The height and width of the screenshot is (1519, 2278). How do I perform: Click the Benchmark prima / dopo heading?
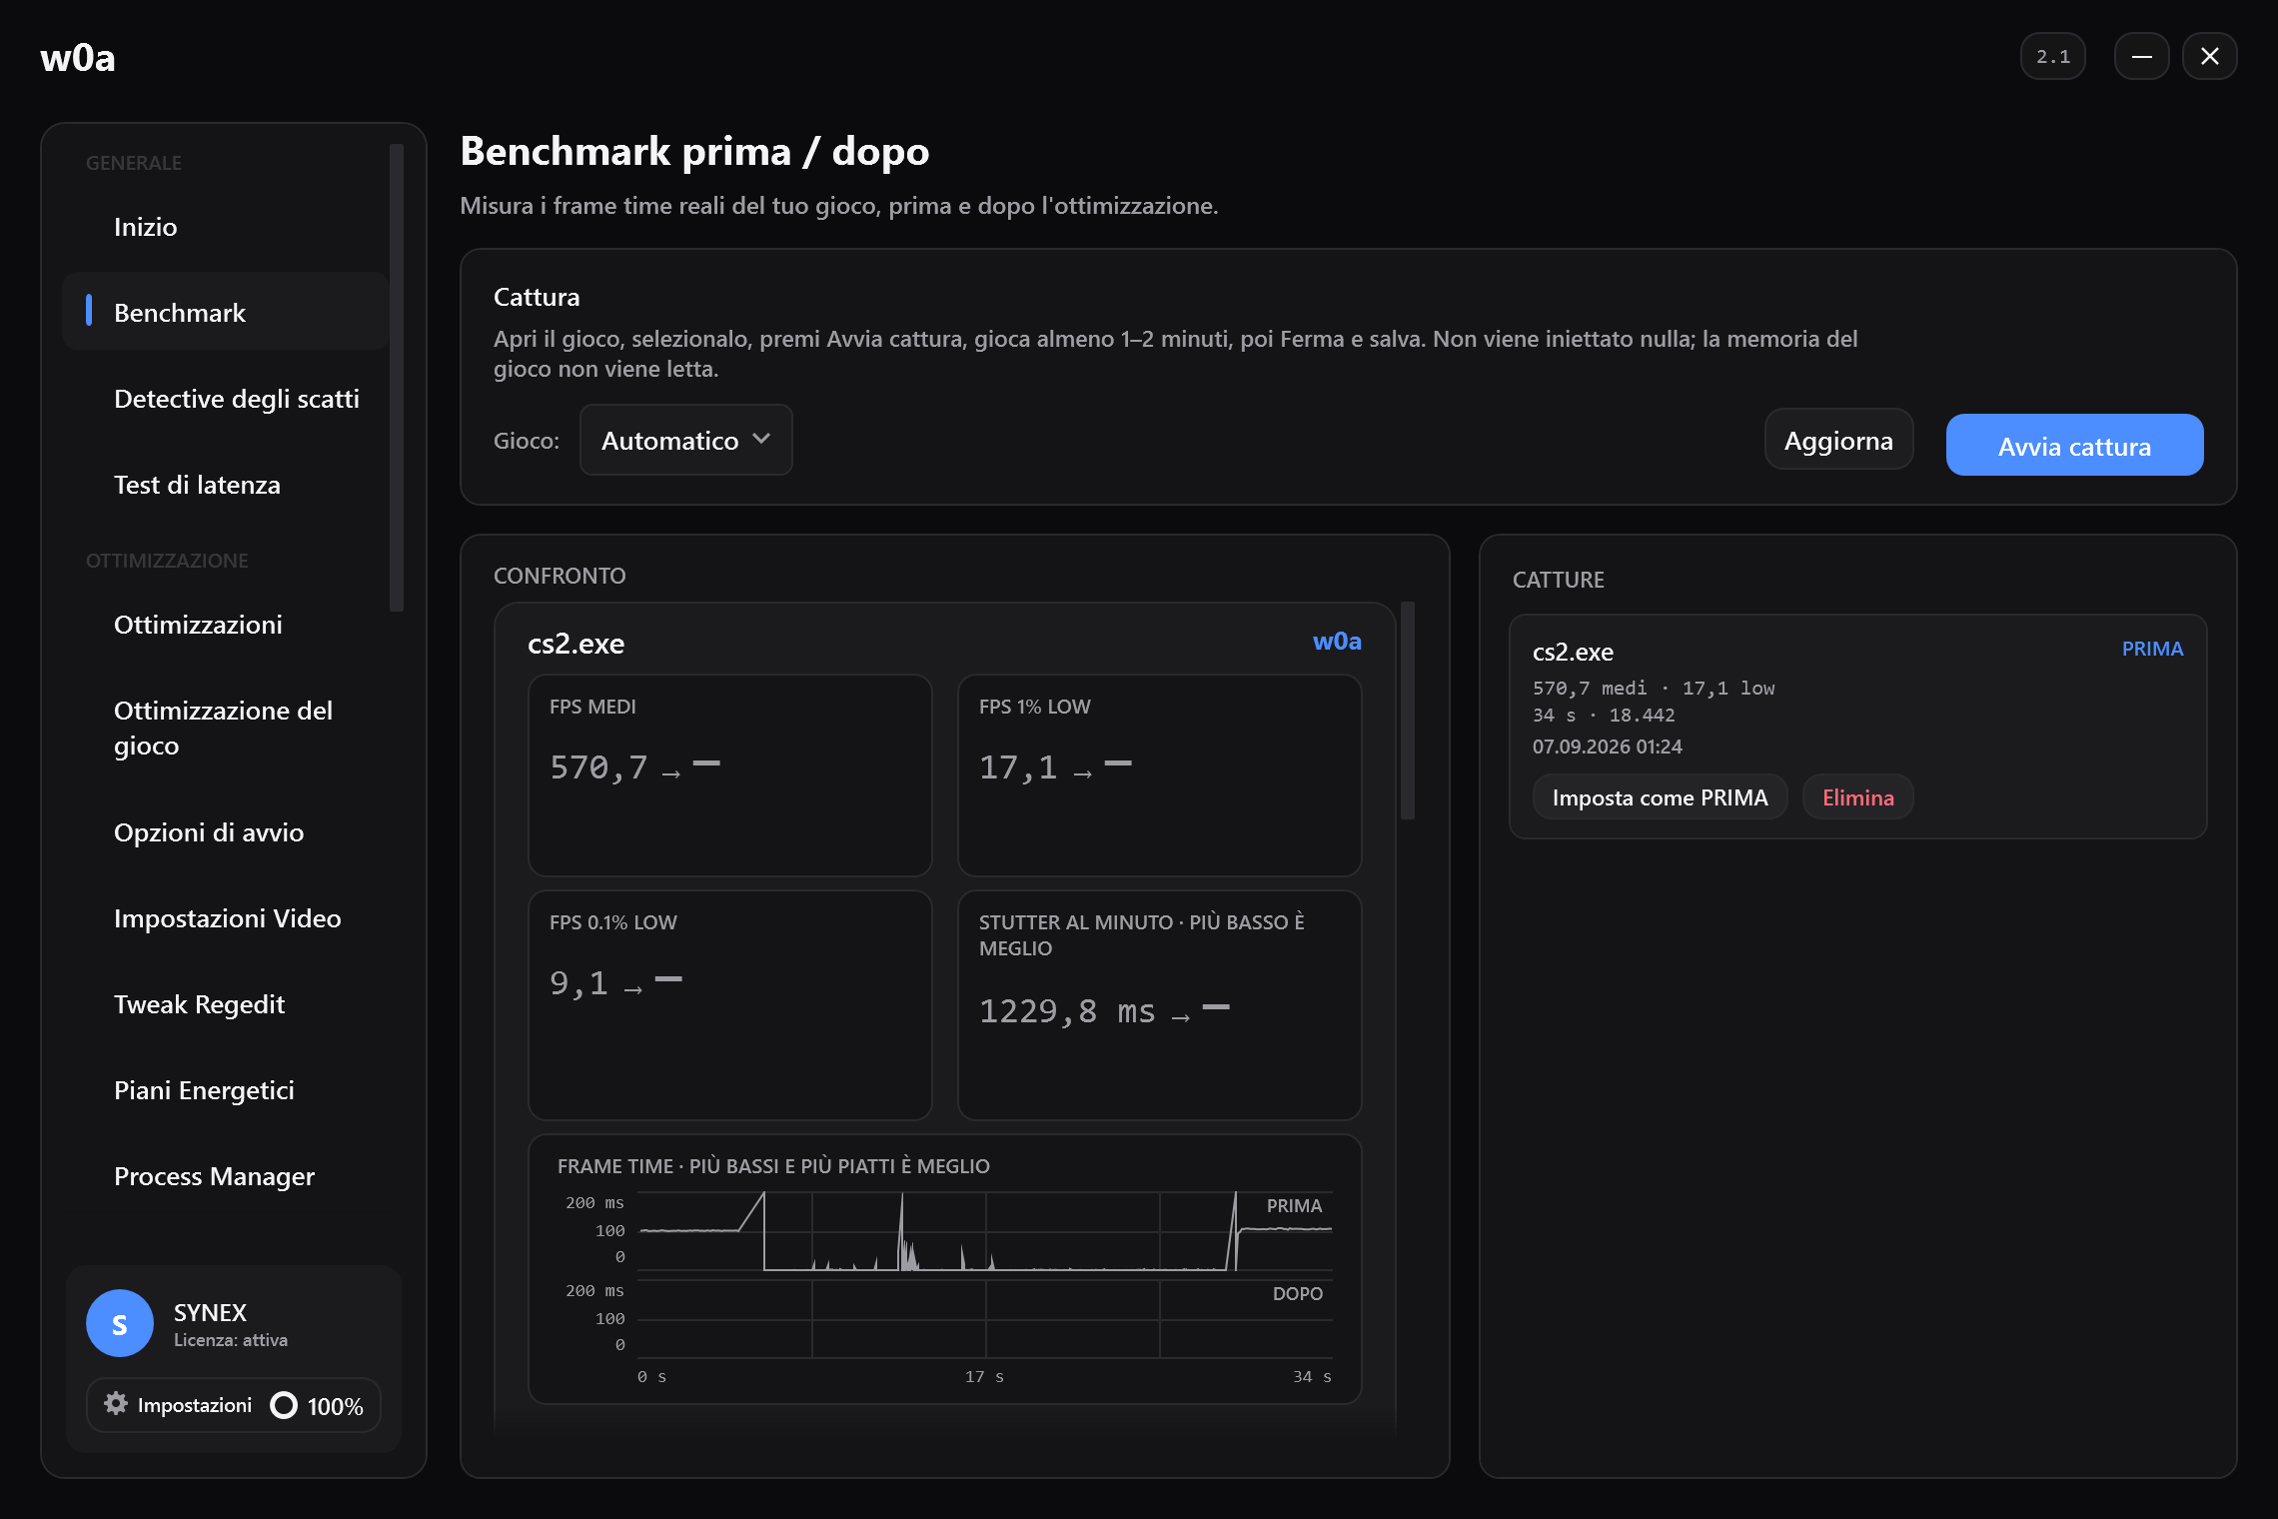pos(694,152)
